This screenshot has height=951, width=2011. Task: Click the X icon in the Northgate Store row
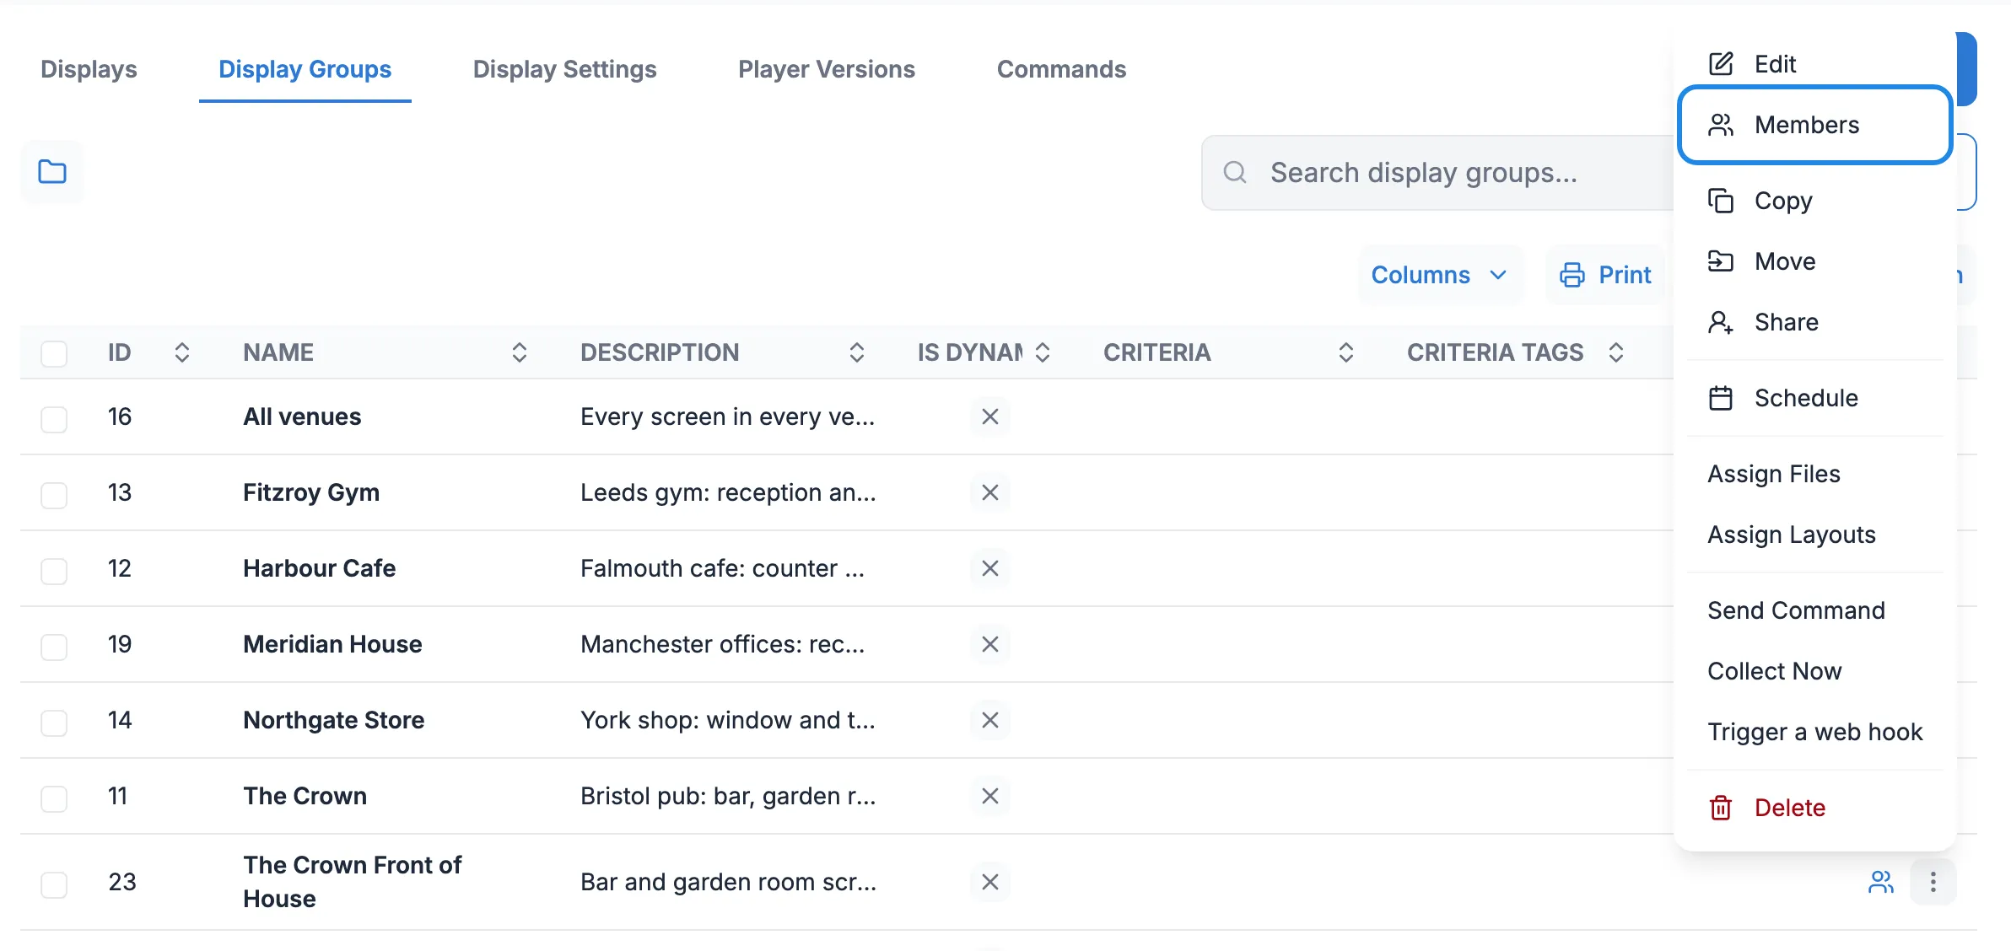990,720
